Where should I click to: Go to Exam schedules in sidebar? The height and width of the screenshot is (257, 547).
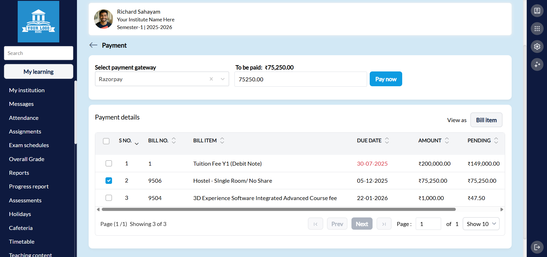point(29,145)
